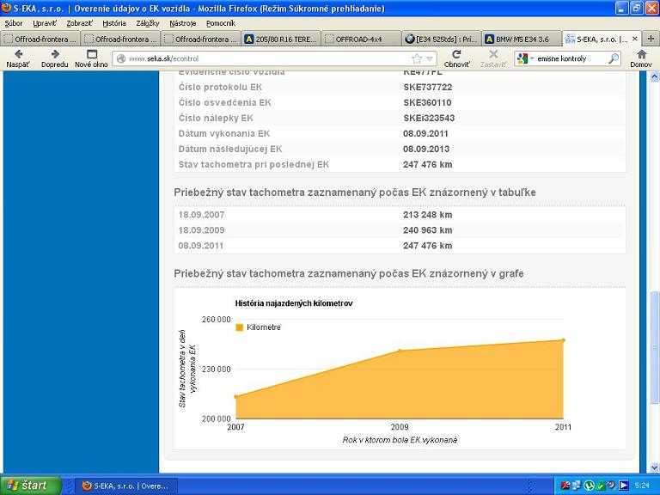Screen dimensions: 660x495
Task: Go forward with the Dopredu arrow
Action: 55,58
